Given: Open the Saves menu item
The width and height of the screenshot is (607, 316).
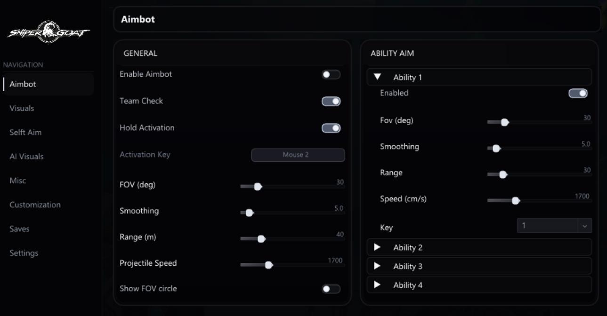Looking at the screenshot, I should 19,229.
